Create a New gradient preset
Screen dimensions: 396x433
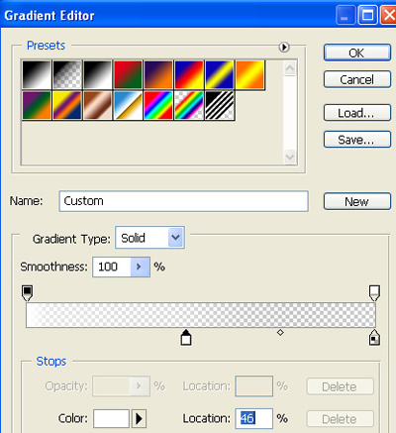pos(357,201)
